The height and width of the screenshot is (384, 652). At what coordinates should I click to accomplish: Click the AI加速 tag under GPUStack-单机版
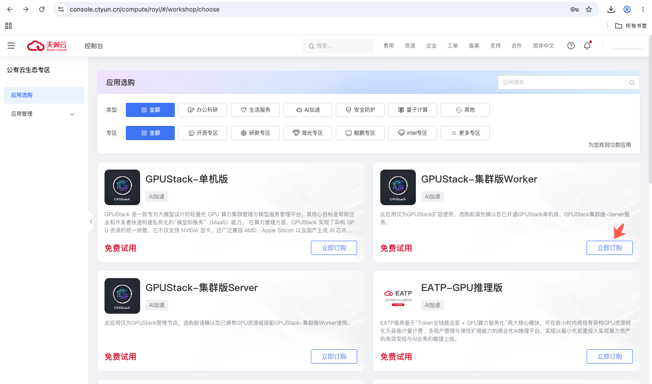pyautogui.click(x=157, y=197)
